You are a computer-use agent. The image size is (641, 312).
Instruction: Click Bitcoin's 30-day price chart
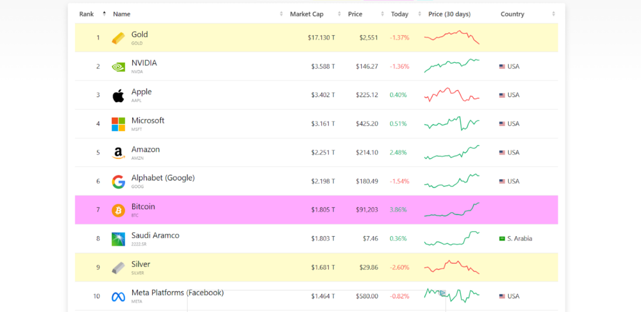tap(452, 209)
